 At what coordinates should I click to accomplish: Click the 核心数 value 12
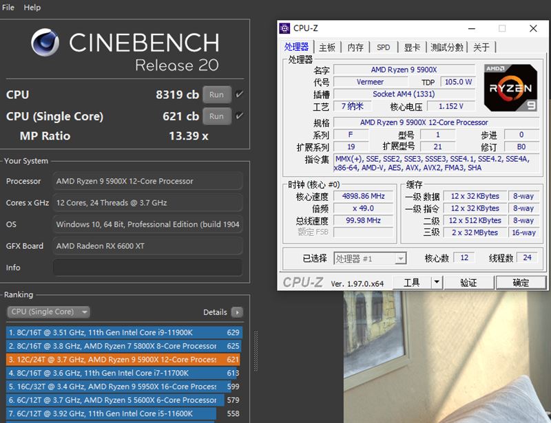click(464, 258)
